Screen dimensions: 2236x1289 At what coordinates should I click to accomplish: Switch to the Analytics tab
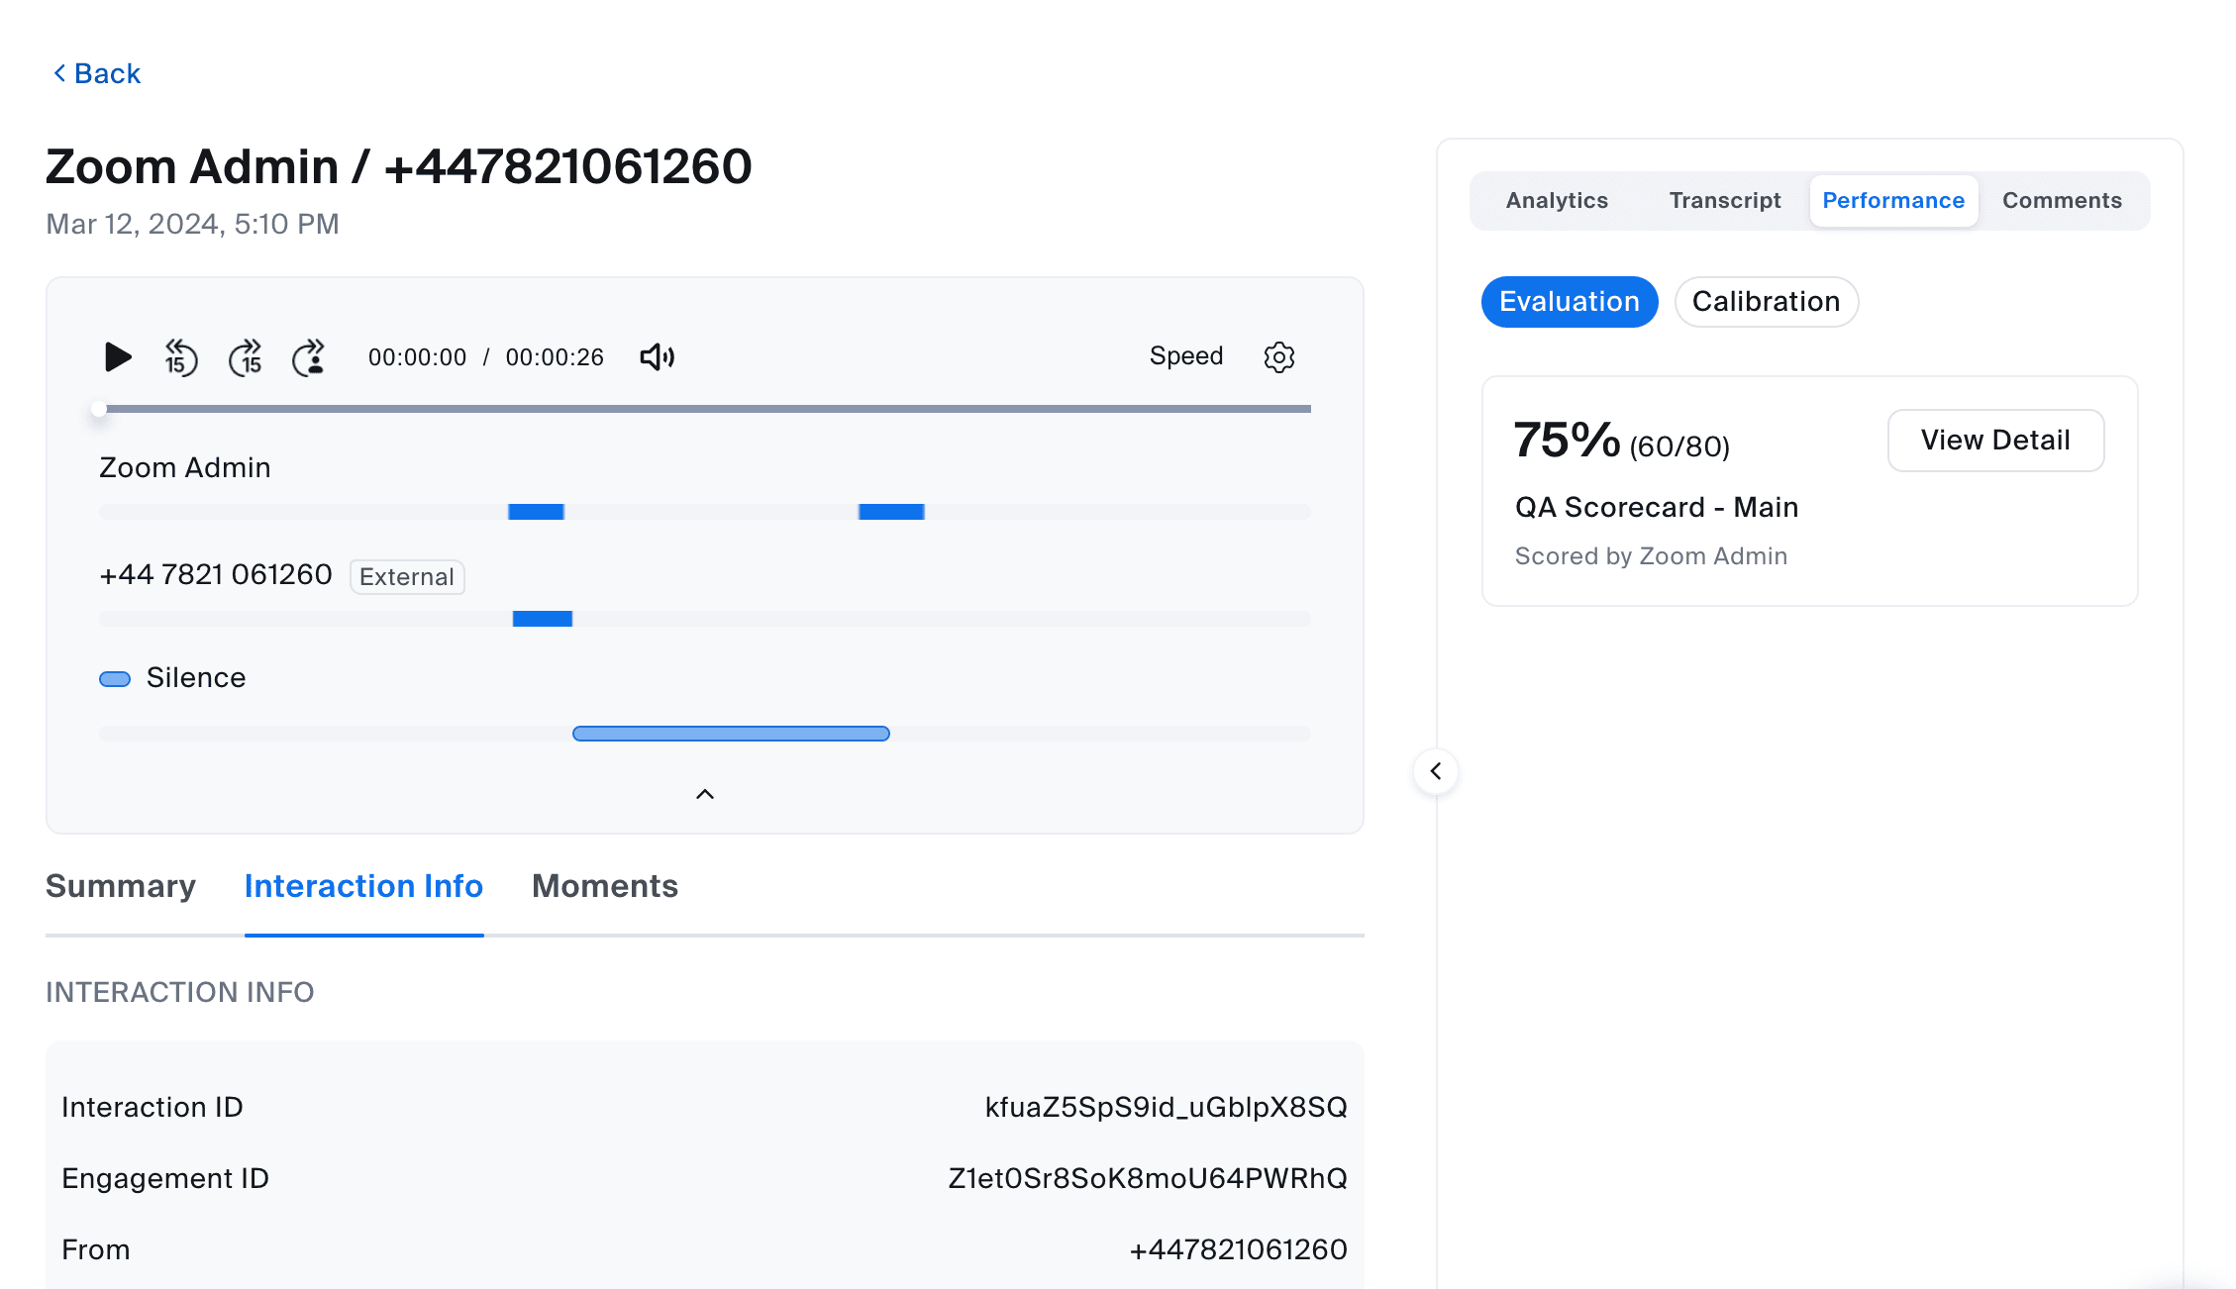click(x=1557, y=201)
